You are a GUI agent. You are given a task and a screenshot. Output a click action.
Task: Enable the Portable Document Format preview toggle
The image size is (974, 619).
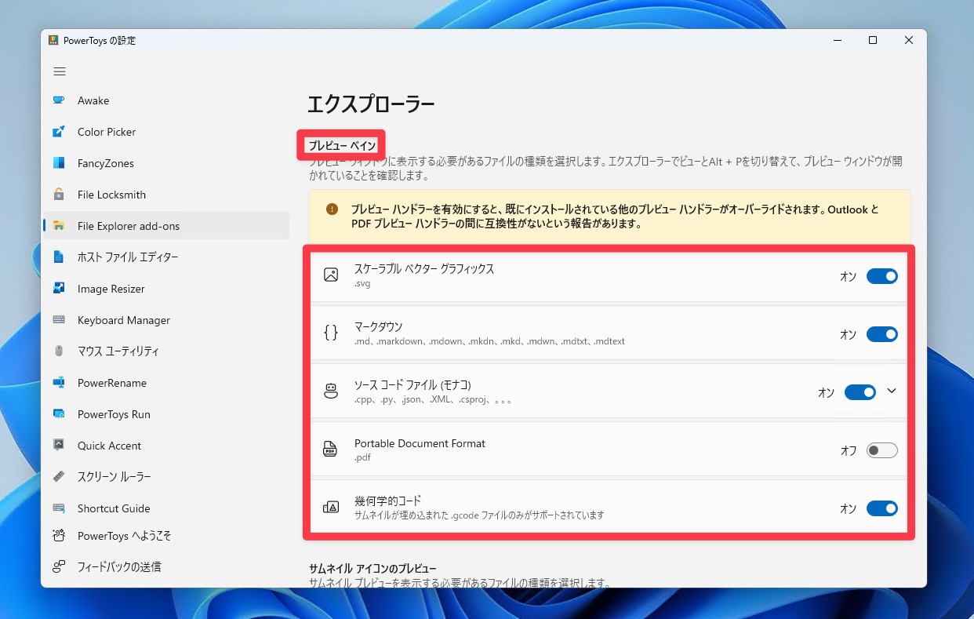[881, 450]
